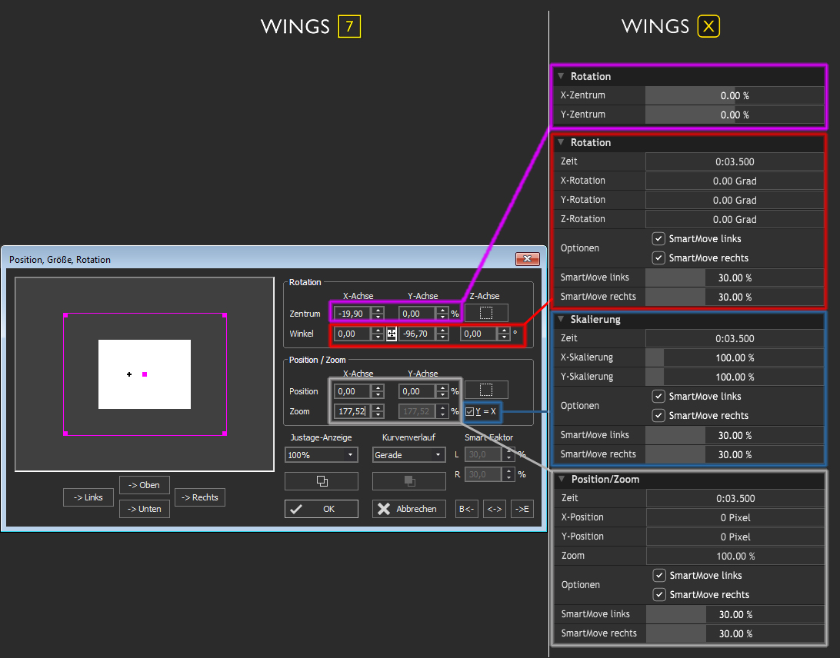Click the paste-frame icon button below Kurvenverlauf

click(x=409, y=480)
